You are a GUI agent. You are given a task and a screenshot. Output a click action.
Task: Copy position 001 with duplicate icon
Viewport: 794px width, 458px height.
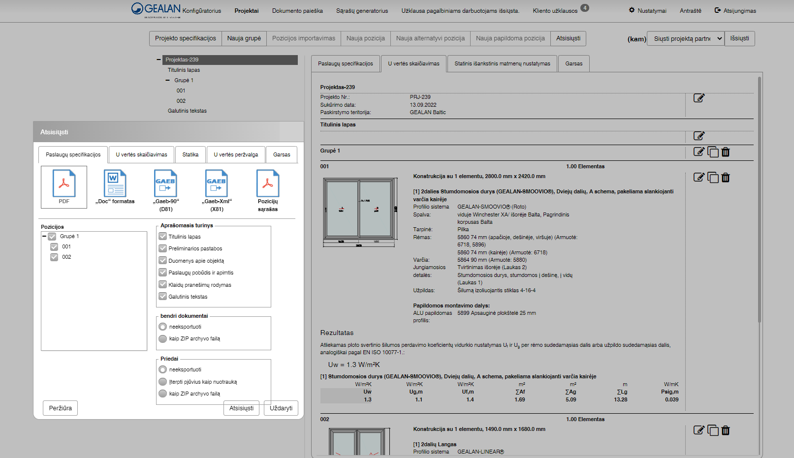[713, 178]
